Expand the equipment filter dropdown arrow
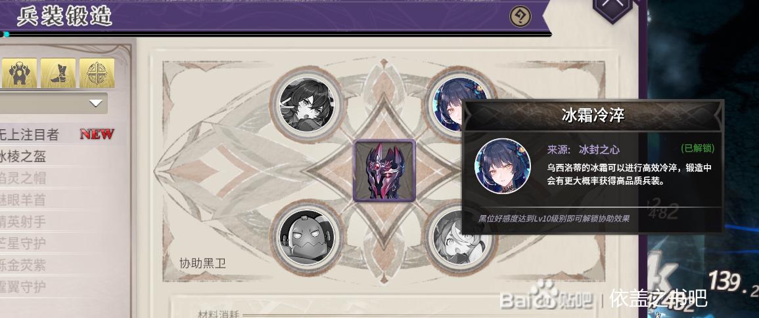The height and width of the screenshot is (318, 759). 96,103
